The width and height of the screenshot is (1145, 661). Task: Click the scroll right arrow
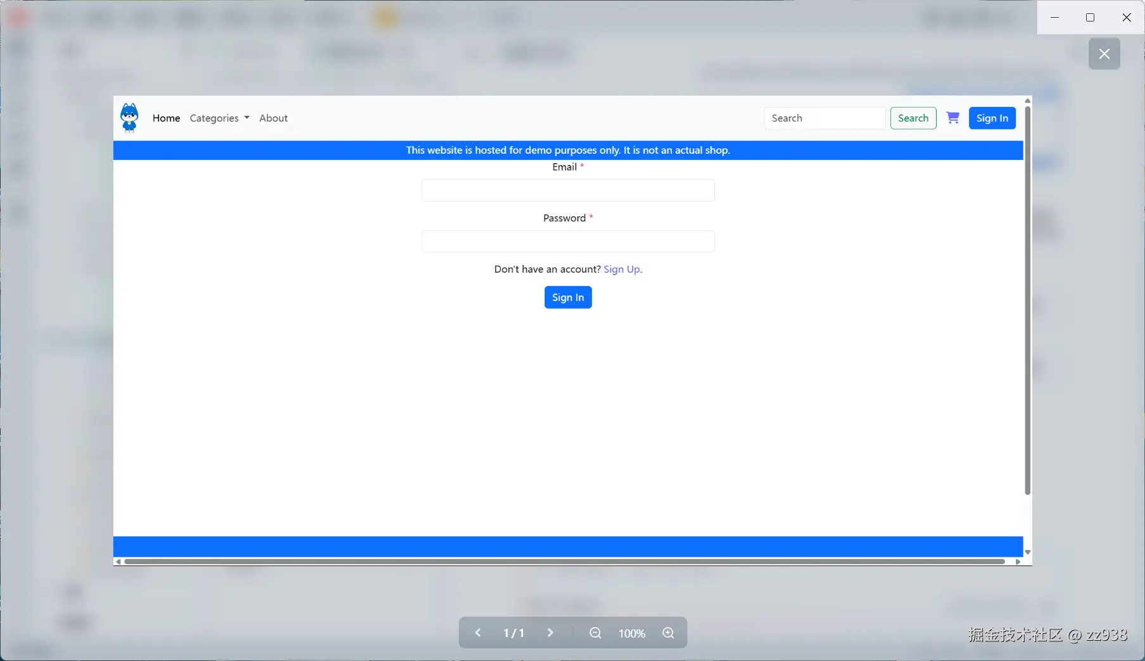[x=1018, y=561]
